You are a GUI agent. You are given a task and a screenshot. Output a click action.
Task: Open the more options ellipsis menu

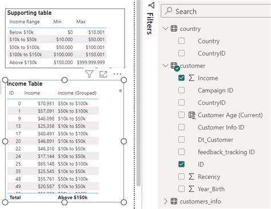tap(117, 74)
